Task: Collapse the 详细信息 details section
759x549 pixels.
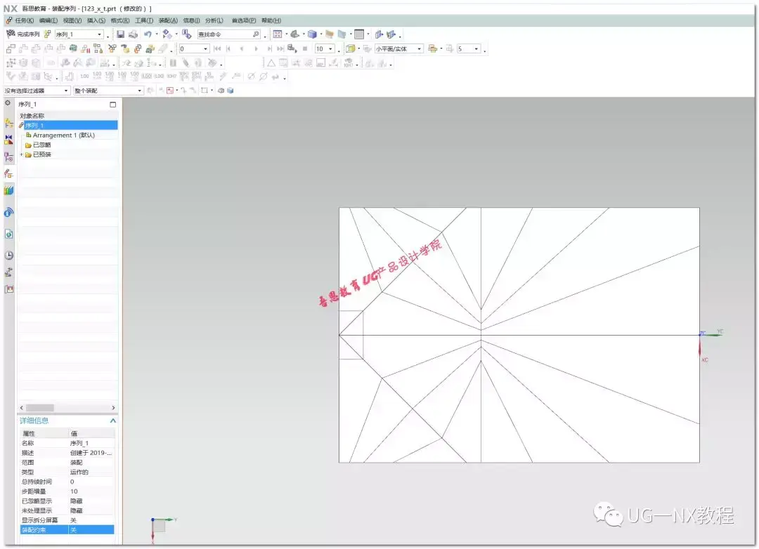Action: (112, 421)
